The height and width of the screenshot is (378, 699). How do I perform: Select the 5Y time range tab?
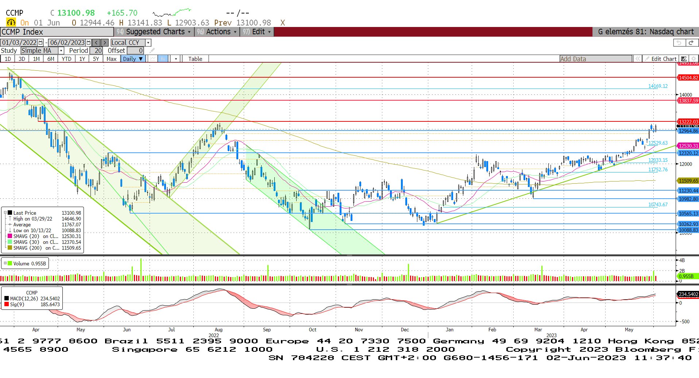click(96, 59)
